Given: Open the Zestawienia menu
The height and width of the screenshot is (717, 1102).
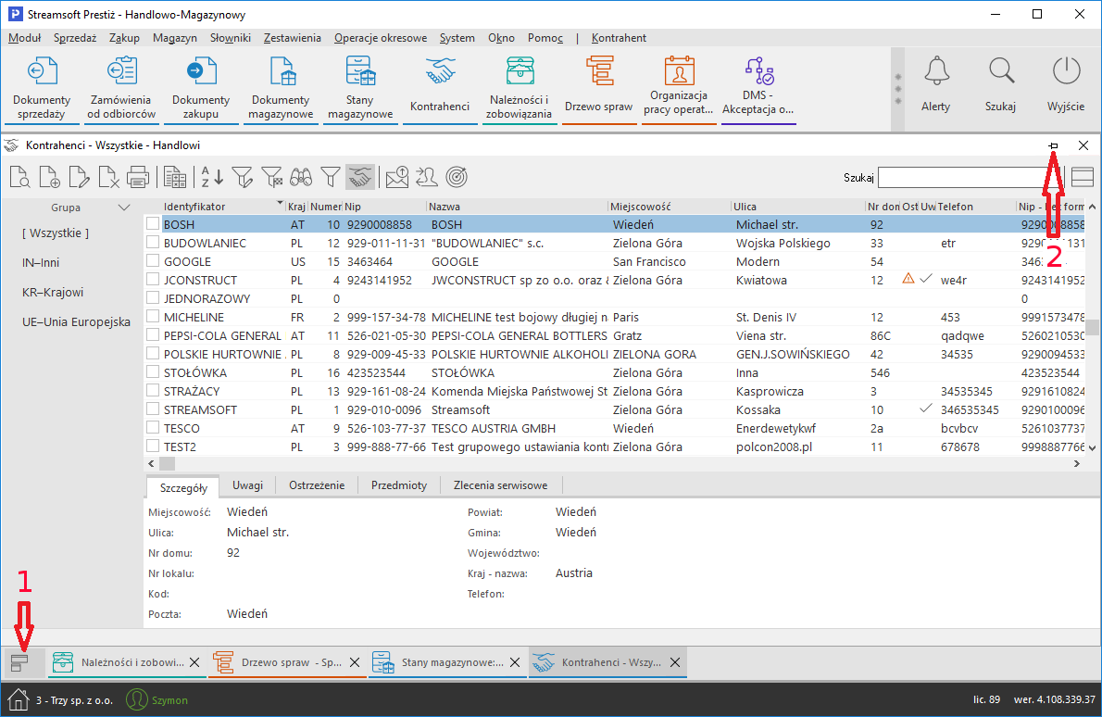Looking at the screenshot, I should pyautogui.click(x=292, y=38).
